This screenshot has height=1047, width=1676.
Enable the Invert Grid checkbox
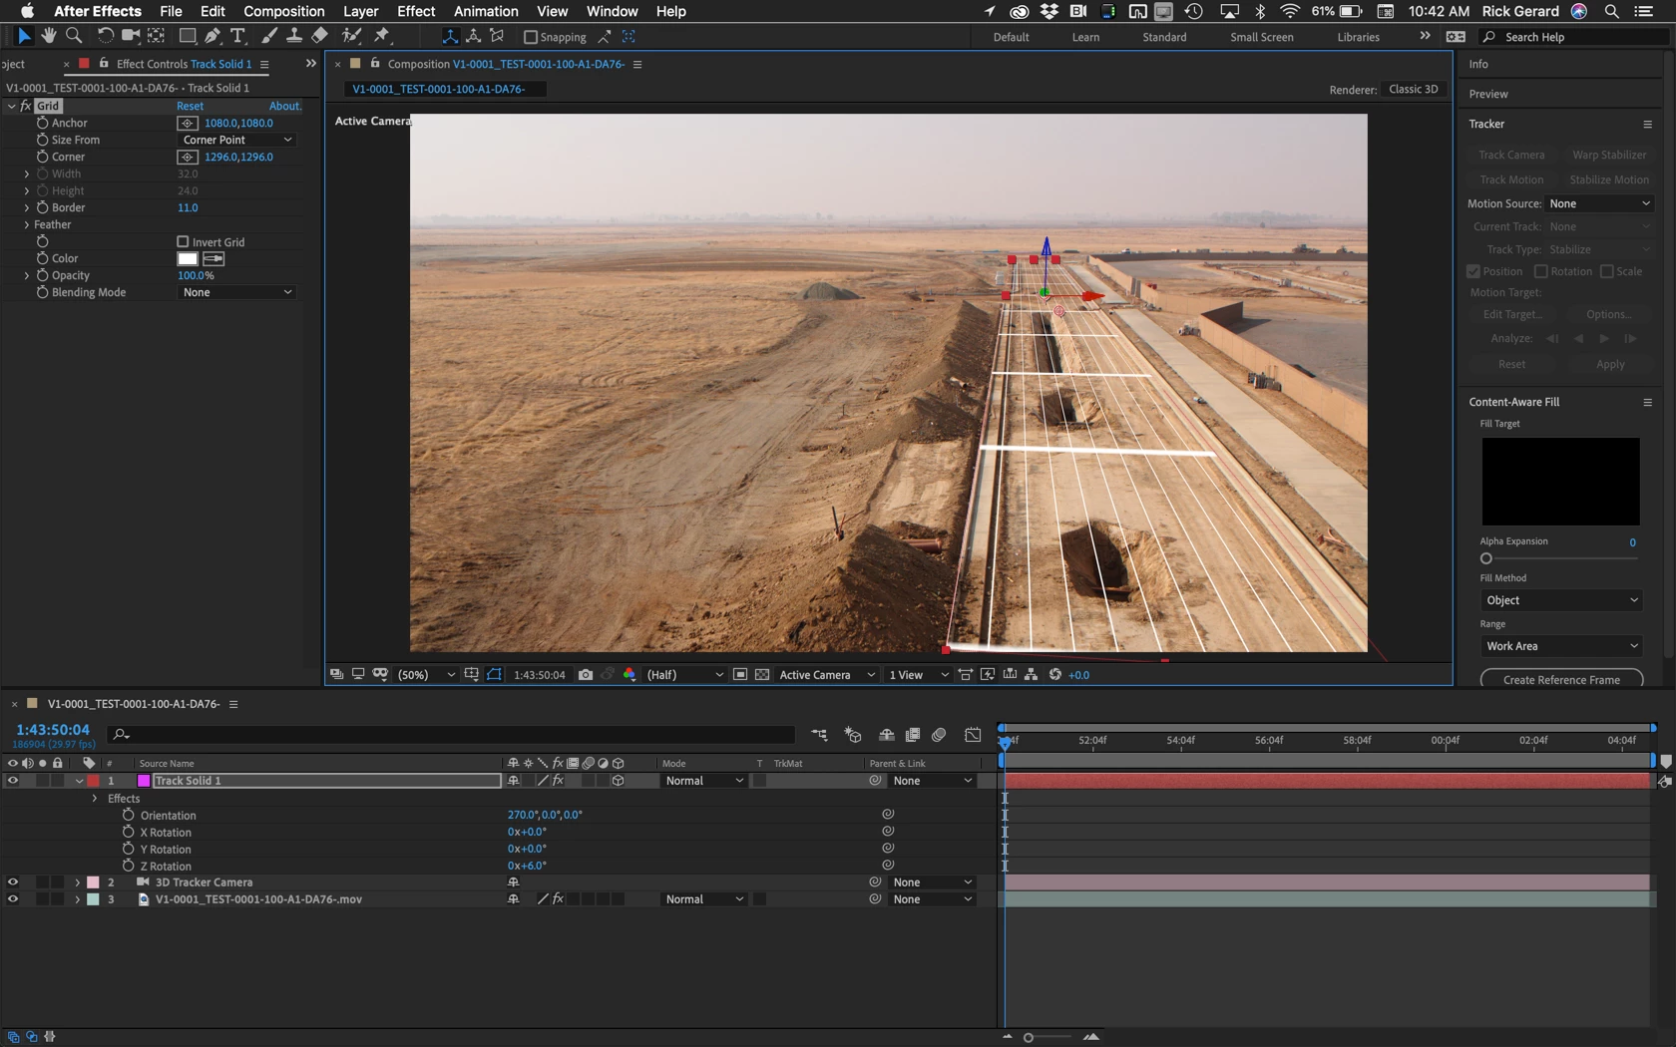click(183, 241)
